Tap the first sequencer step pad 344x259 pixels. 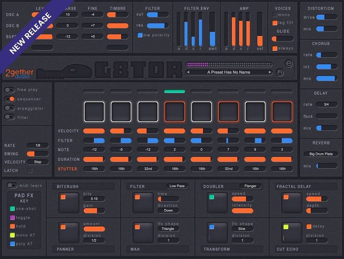tap(94, 112)
